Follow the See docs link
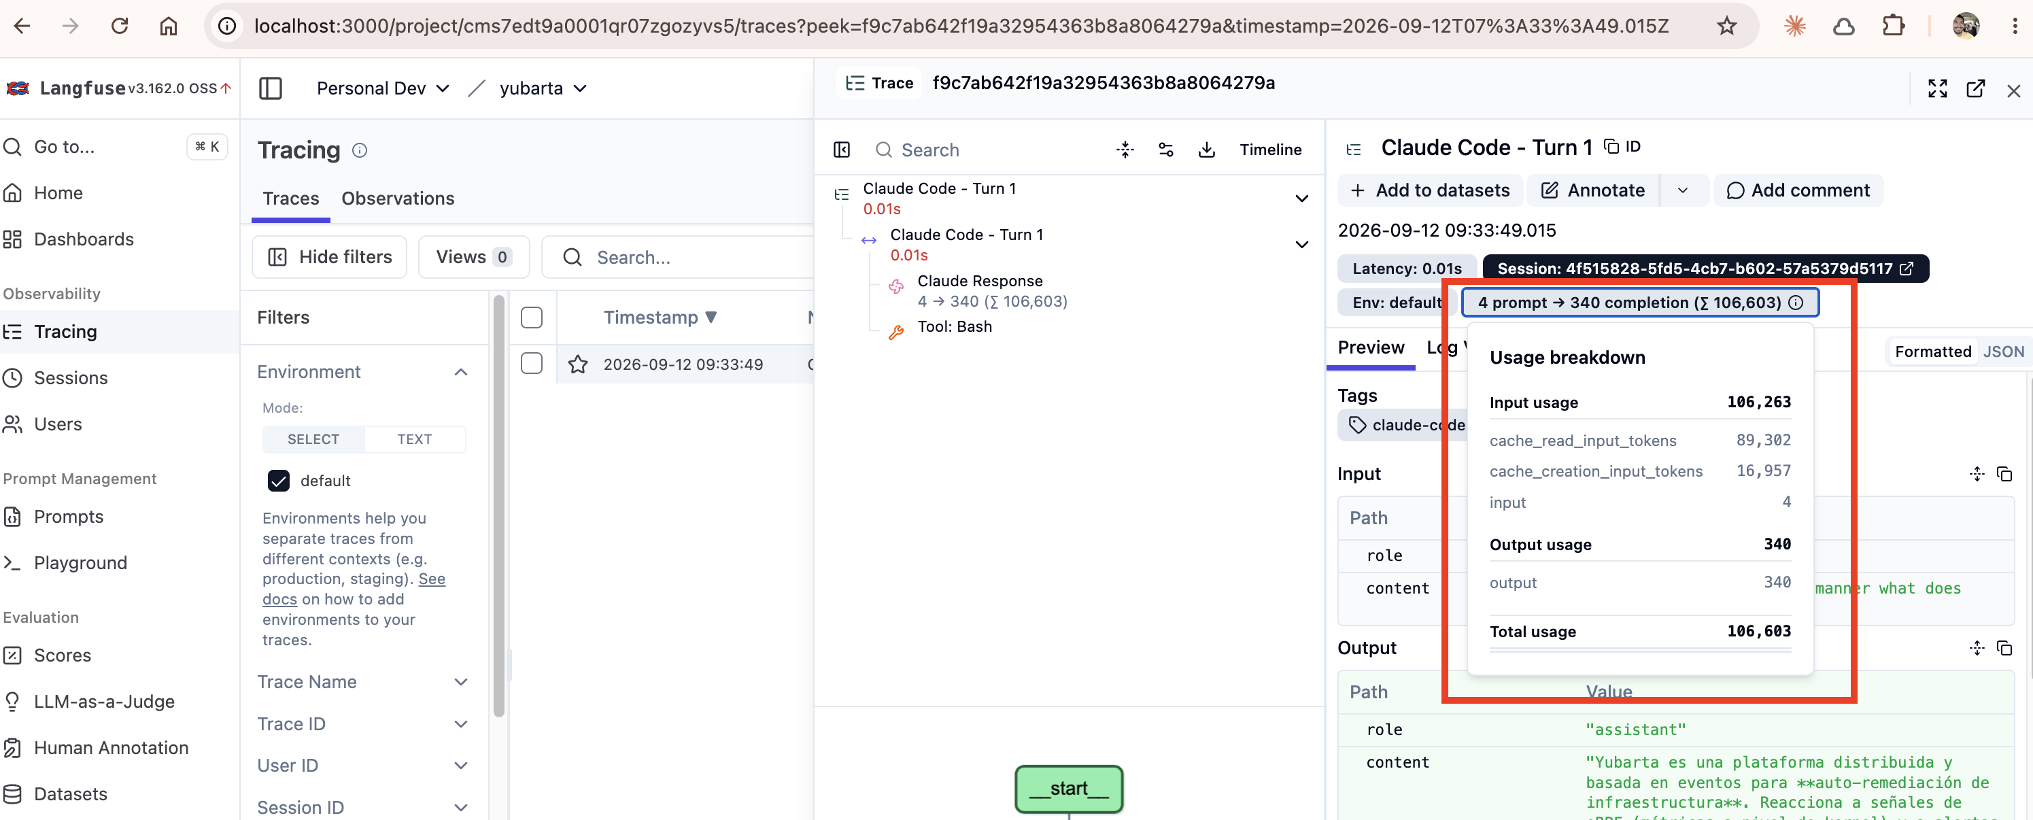This screenshot has height=820, width=2033. pyautogui.click(x=354, y=589)
